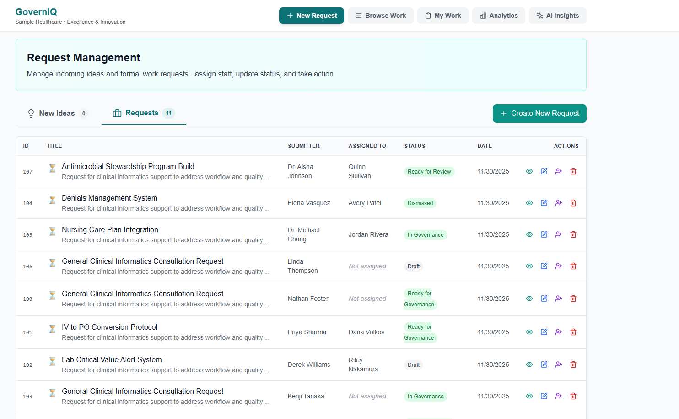
Task: Click the In Governance badge on request 105
Action: tap(426, 234)
